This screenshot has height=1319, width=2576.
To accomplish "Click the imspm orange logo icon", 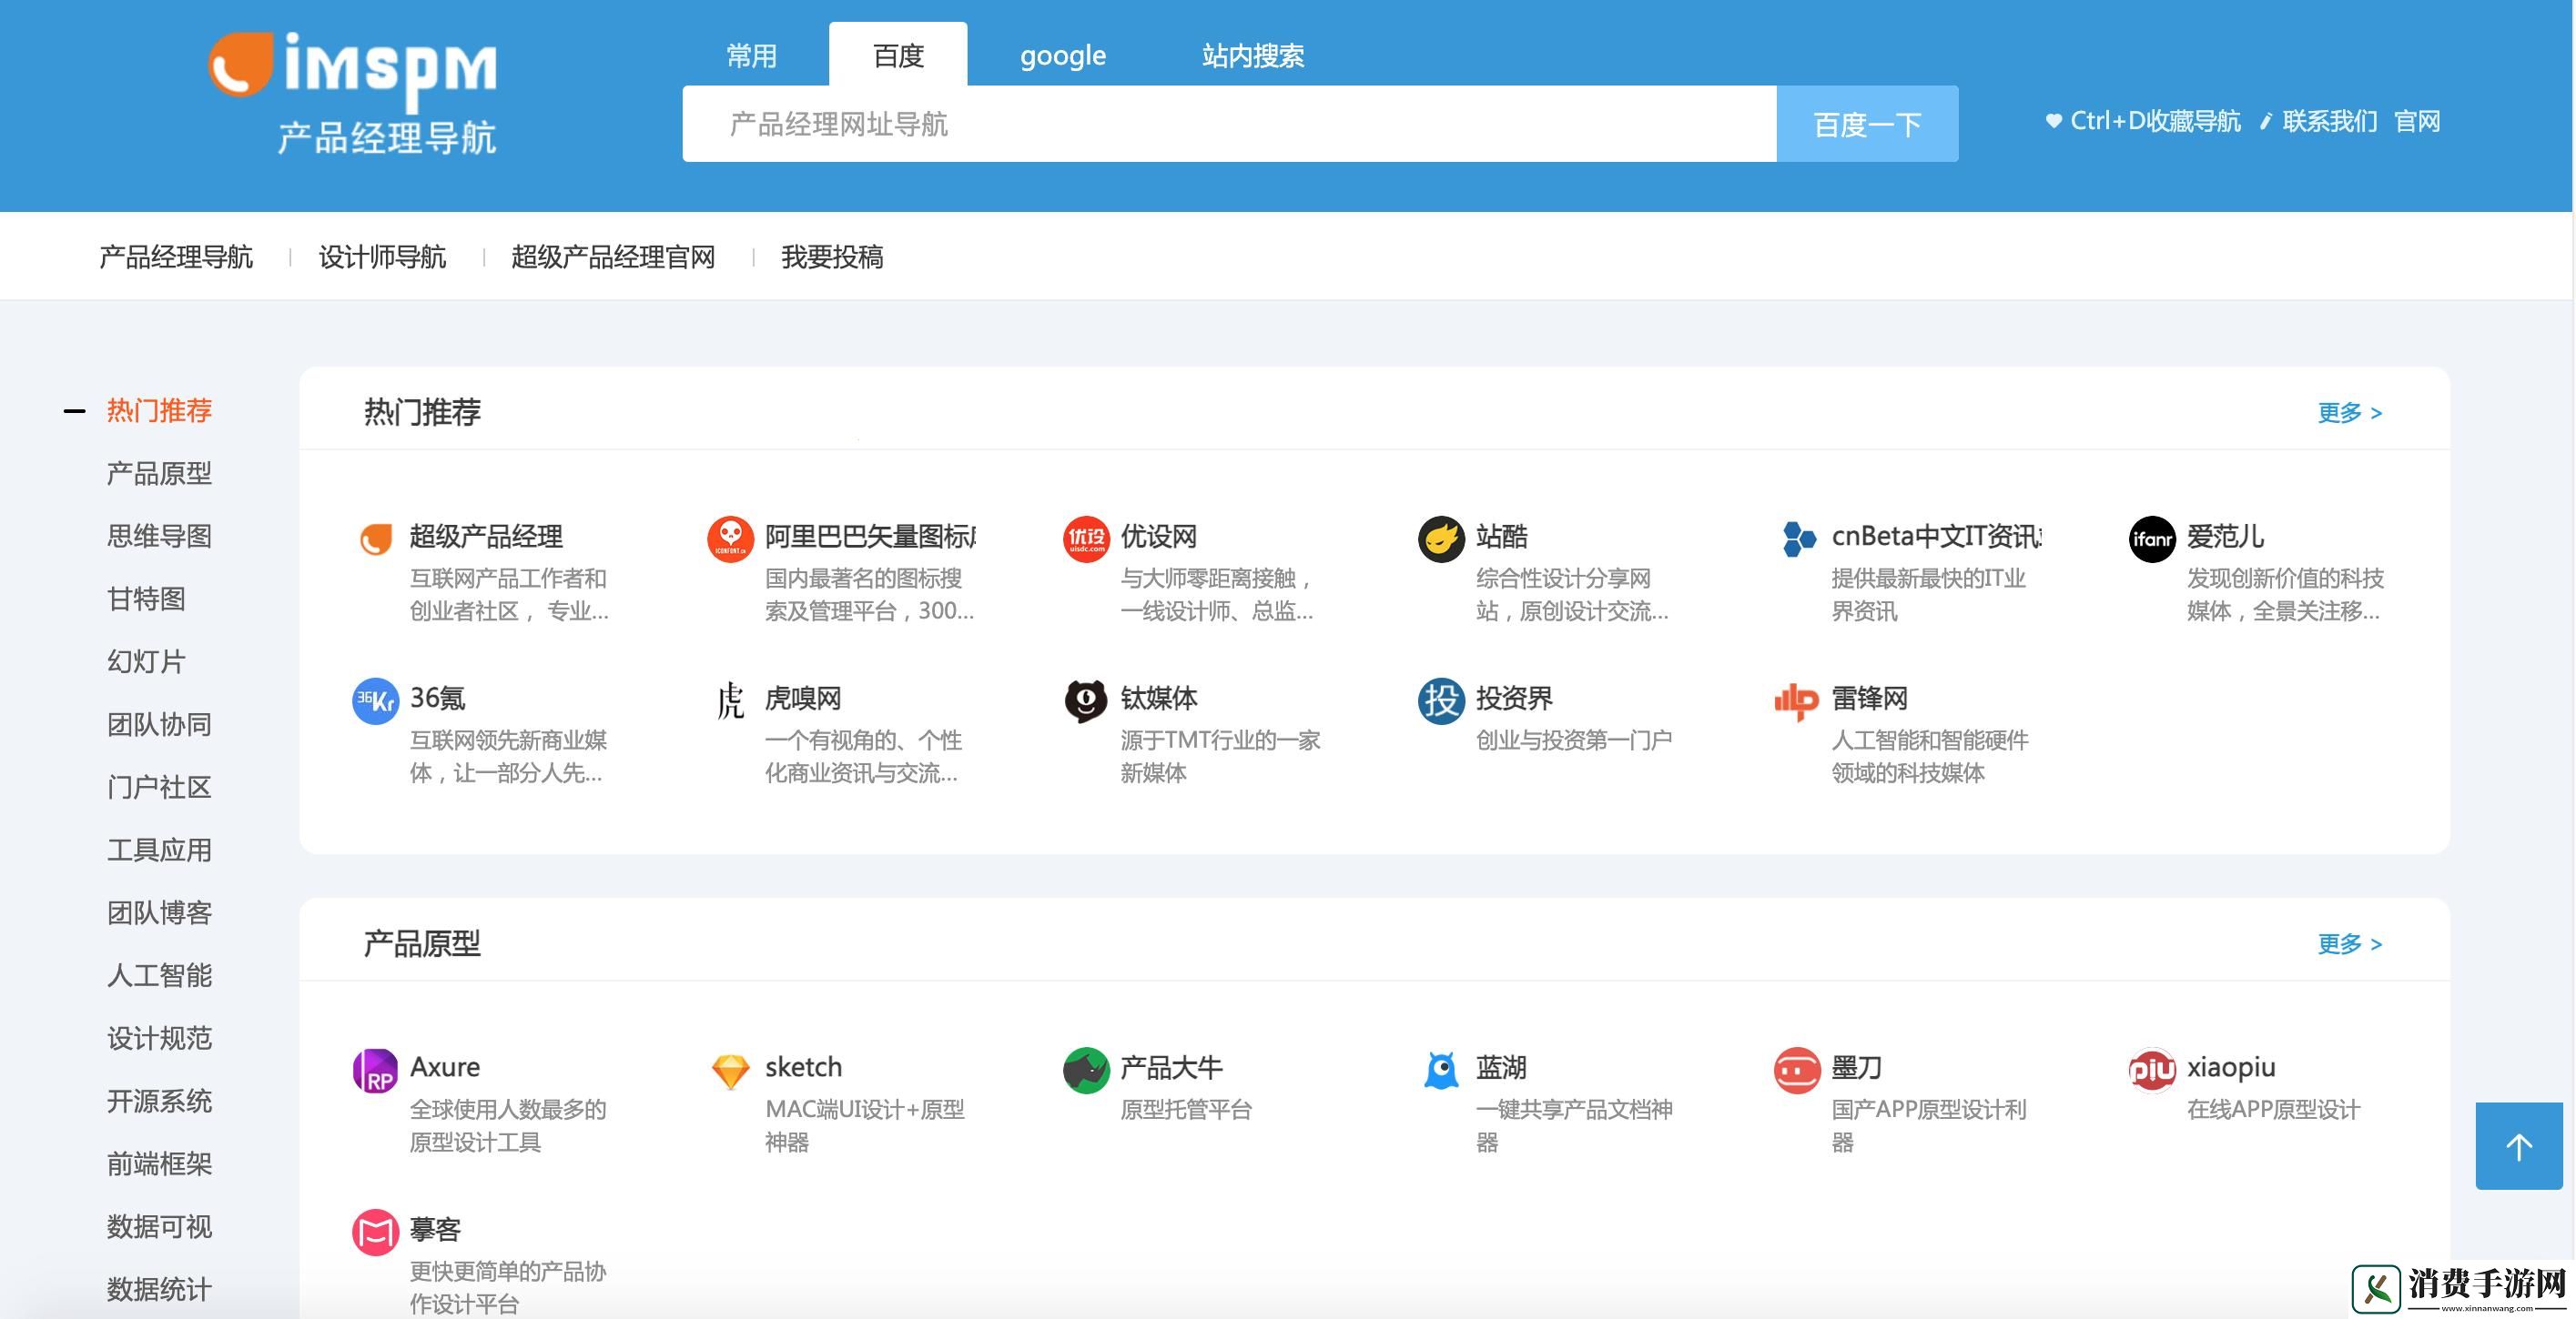I will tap(240, 65).
